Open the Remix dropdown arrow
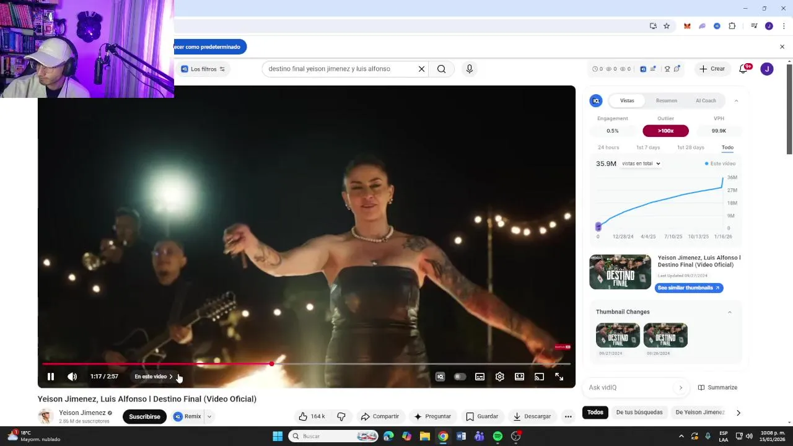 coord(209,417)
